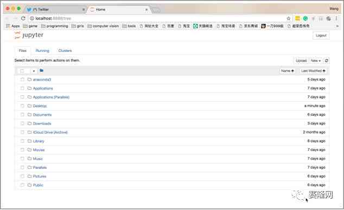
Task: Click the Upload button
Action: pyautogui.click(x=301, y=61)
